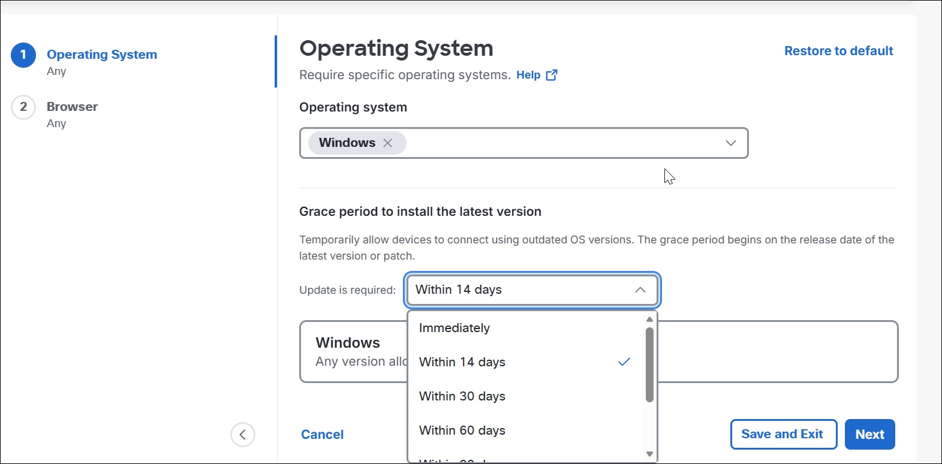
Task: Click the Cancel button
Action: 323,435
